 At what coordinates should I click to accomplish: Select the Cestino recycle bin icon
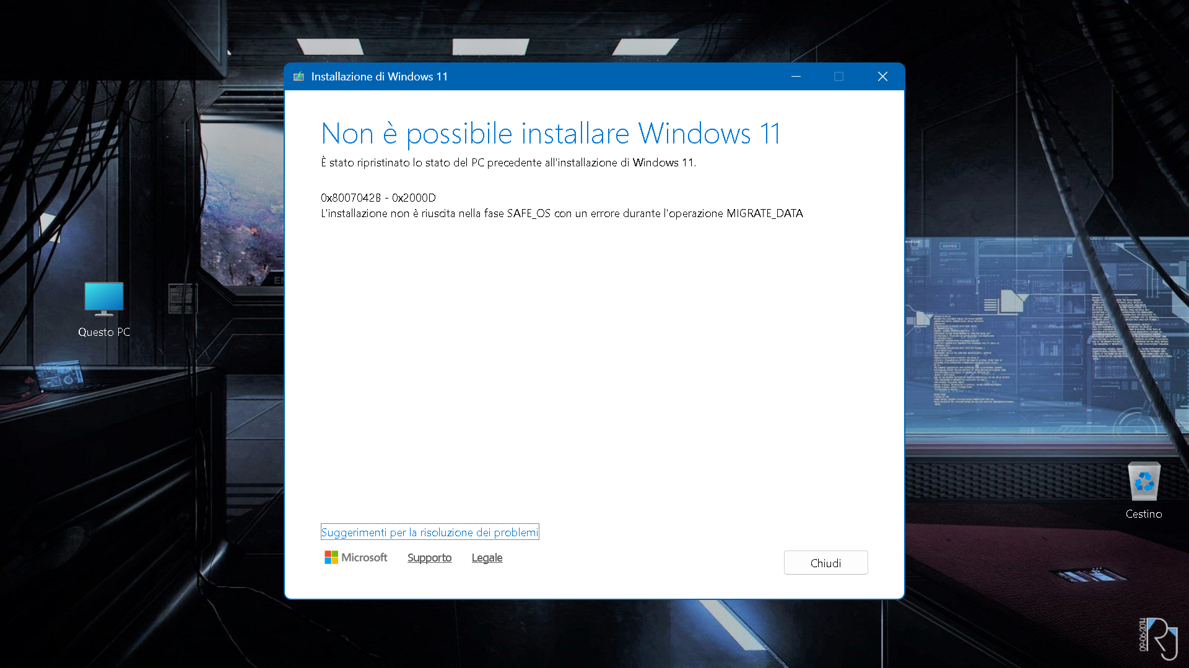click(1144, 490)
